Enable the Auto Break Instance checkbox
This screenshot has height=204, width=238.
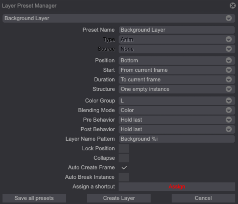point(124,177)
